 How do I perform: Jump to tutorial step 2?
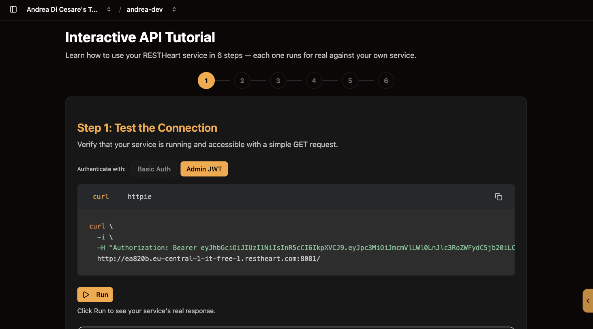[242, 81]
